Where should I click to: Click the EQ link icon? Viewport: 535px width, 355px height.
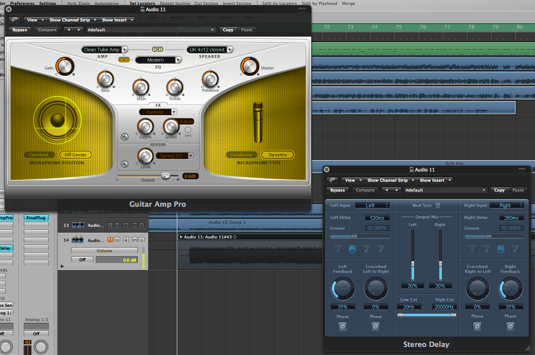(x=124, y=60)
